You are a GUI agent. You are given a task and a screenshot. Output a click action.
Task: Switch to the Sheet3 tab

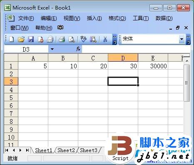(x=89, y=150)
